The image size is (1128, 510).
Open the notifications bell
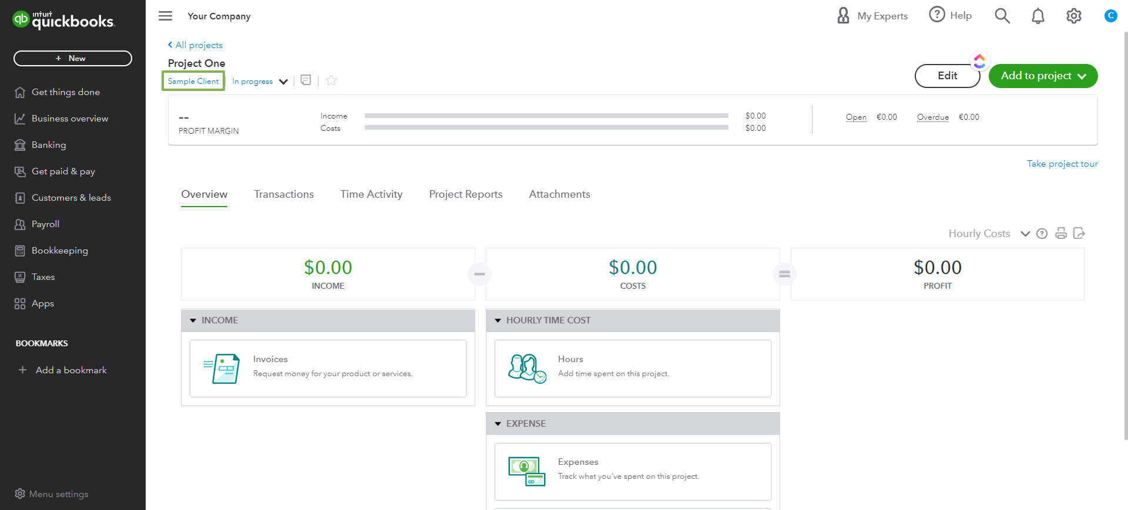click(1038, 16)
